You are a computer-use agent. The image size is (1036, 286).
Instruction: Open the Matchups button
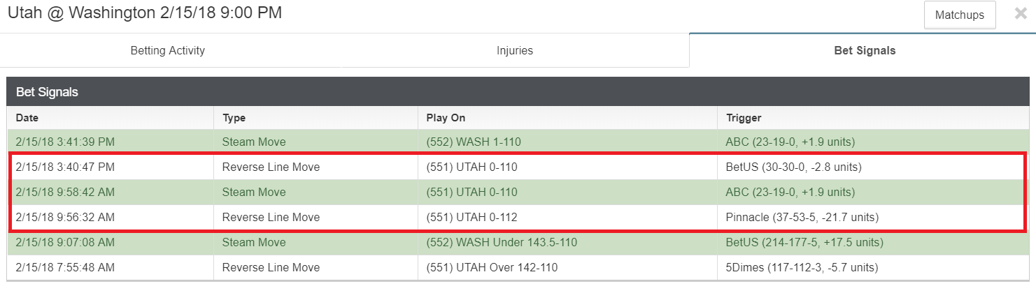click(960, 15)
